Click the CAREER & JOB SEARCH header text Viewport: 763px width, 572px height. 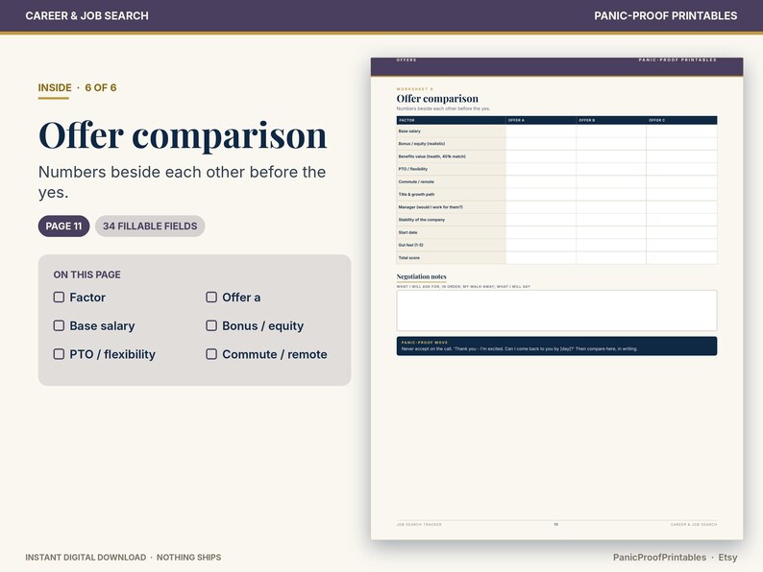(87, 15)
